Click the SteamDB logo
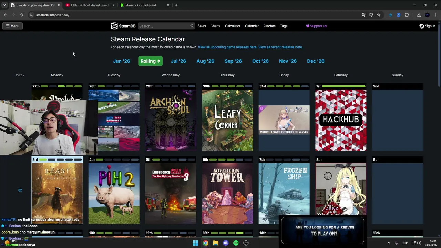The image size is (441, 248). [123, 26]
